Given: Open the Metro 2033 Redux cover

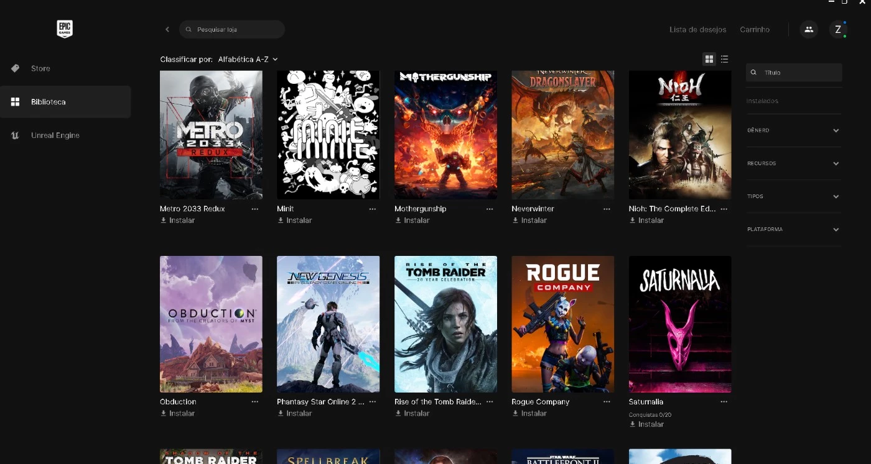Looking at the screenshot, I should click(211, 135).
